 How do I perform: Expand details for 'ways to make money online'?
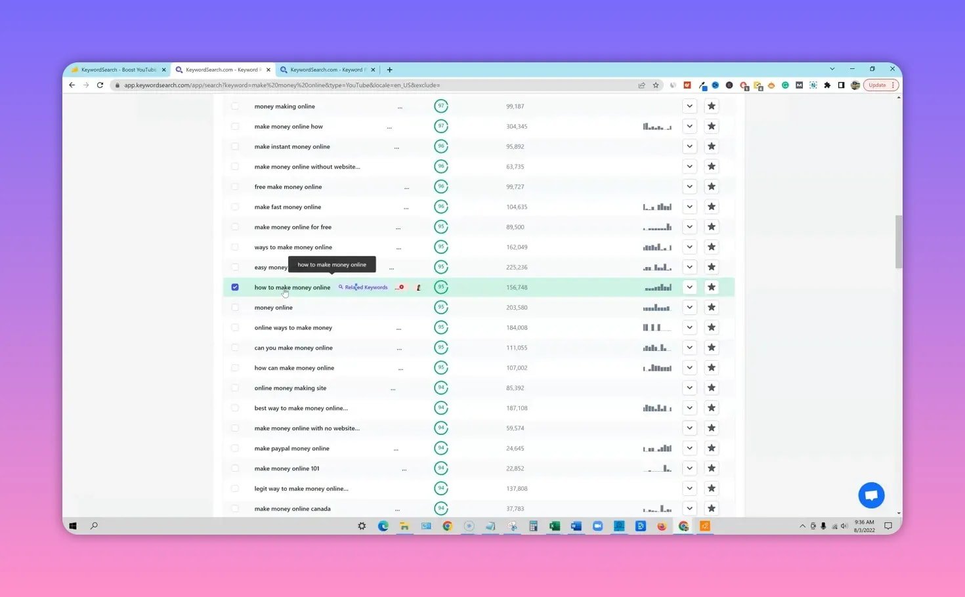[x=689, y=247]
